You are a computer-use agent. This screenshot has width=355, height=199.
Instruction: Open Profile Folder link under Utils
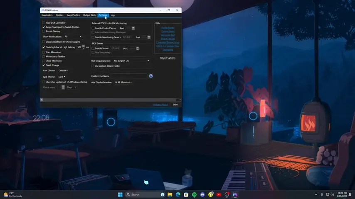pyautogui.click(x=168, y=27)
